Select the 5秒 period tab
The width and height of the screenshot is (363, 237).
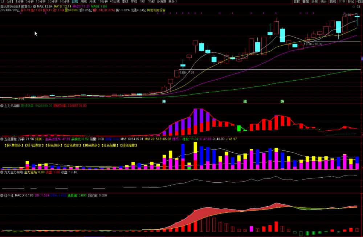143,1
